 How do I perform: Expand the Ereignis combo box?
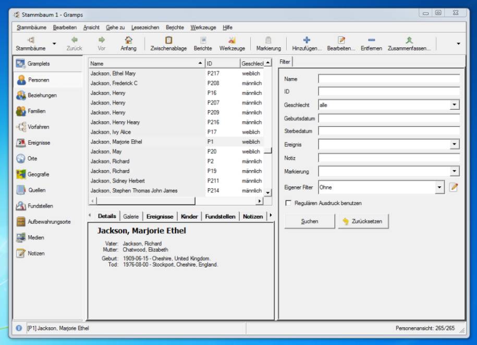pos(454,145)
